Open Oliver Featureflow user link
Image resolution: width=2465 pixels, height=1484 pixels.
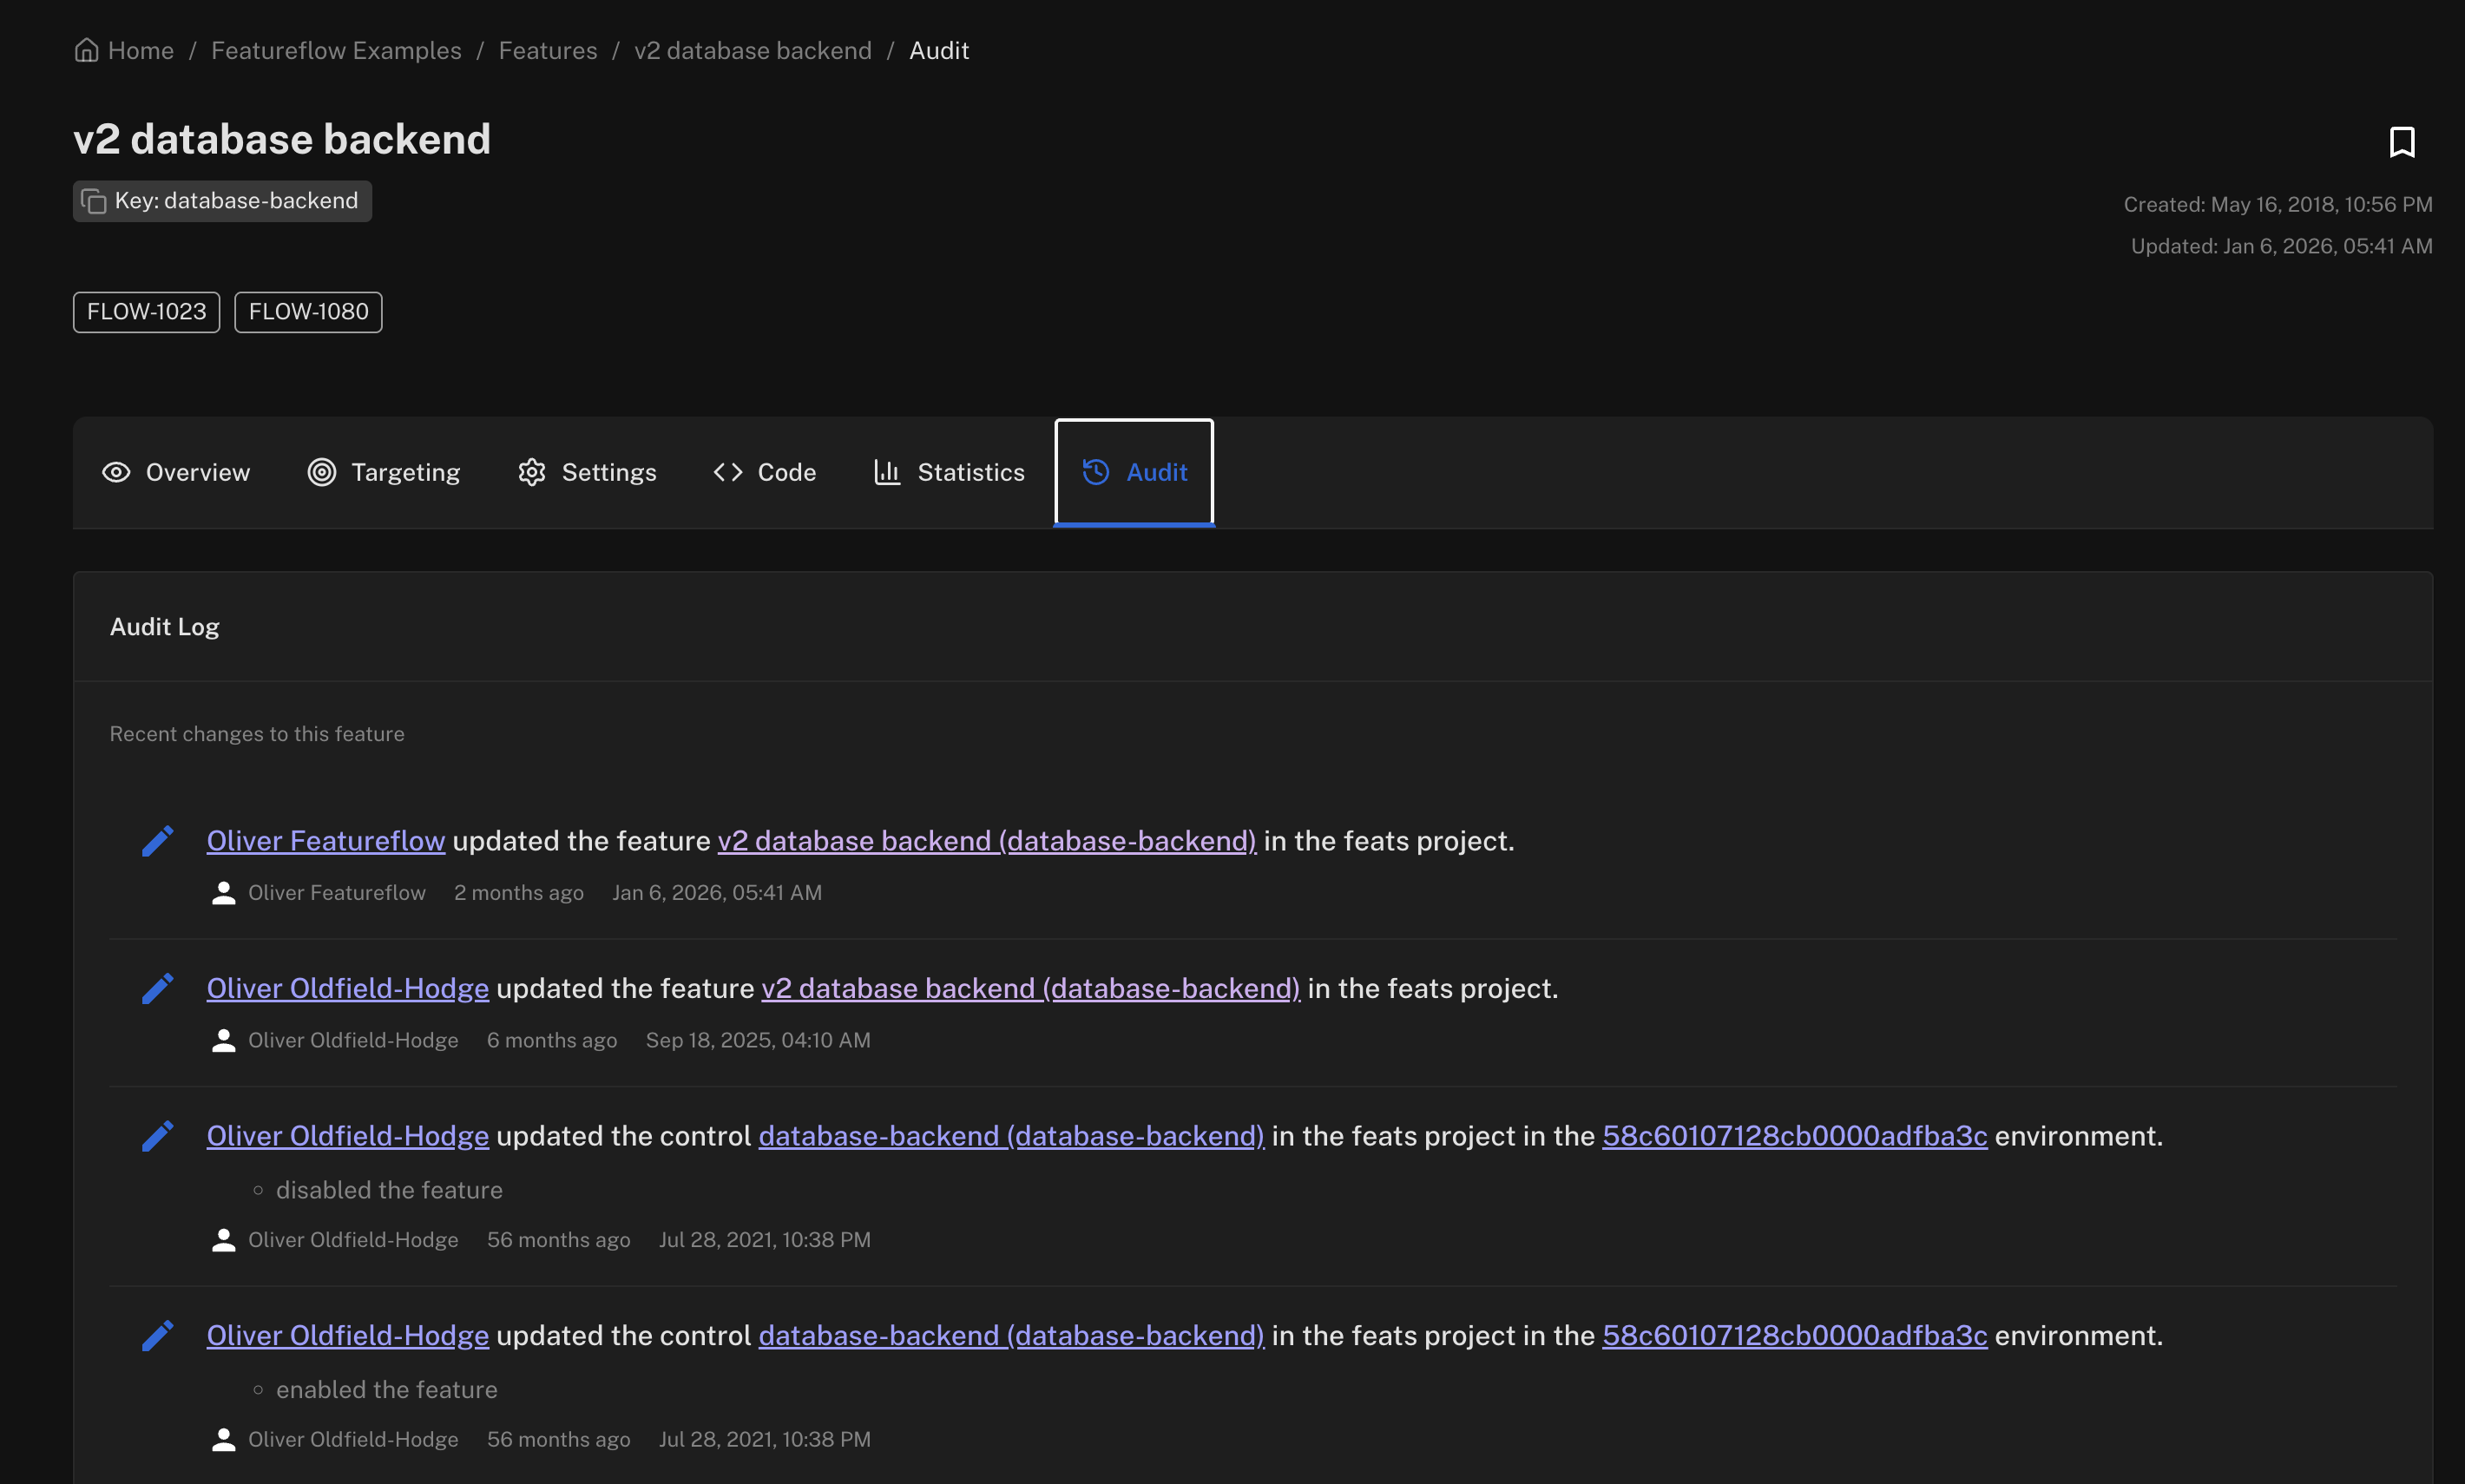pyautogui.click(x=326, y=841)
